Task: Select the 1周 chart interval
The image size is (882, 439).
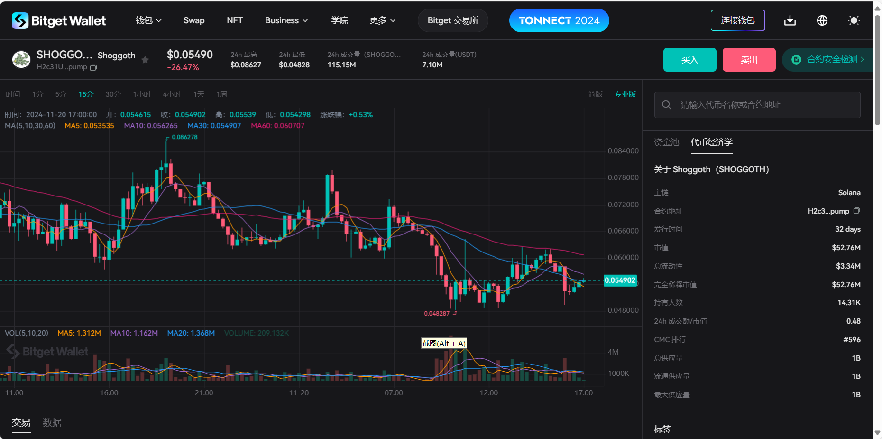Action: click(221, 94)
